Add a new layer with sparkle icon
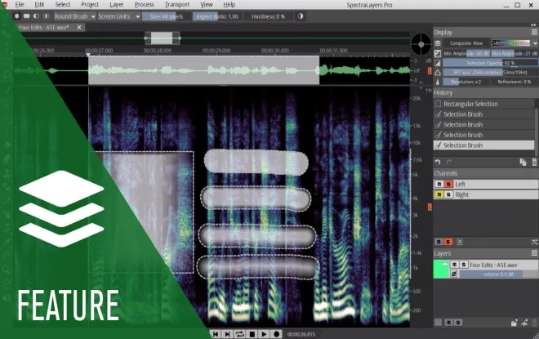539x339 pixels. click(x=524, y=323)
